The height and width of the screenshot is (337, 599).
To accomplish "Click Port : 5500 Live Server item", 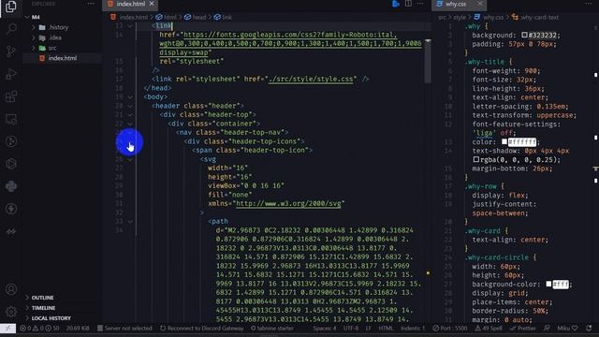I will [x=450, y=328].
